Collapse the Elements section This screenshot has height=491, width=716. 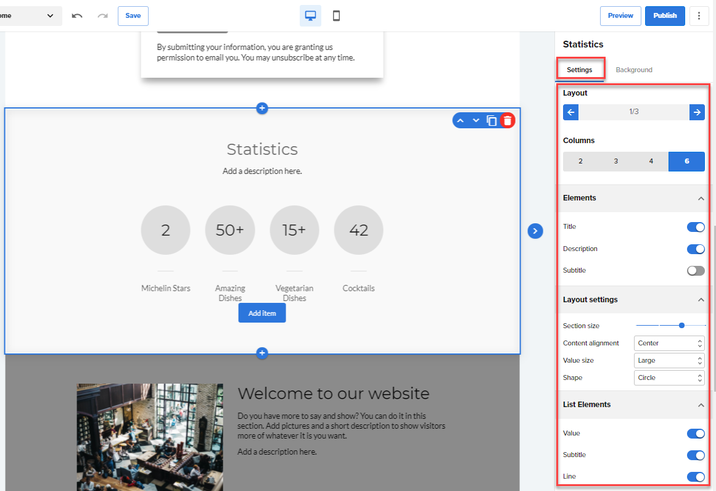pyautogui.click(x=701, y=198)
